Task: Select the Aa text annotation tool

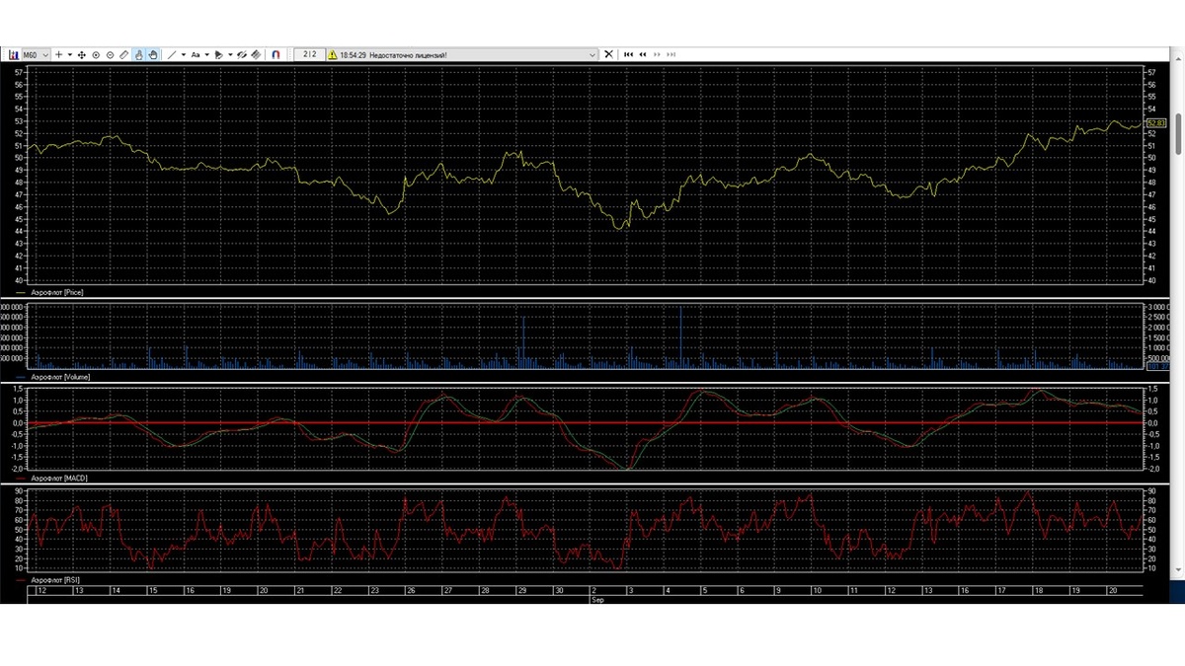Action: coord(196,54)
